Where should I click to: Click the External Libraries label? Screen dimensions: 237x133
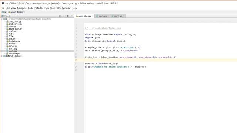point(14,56)
